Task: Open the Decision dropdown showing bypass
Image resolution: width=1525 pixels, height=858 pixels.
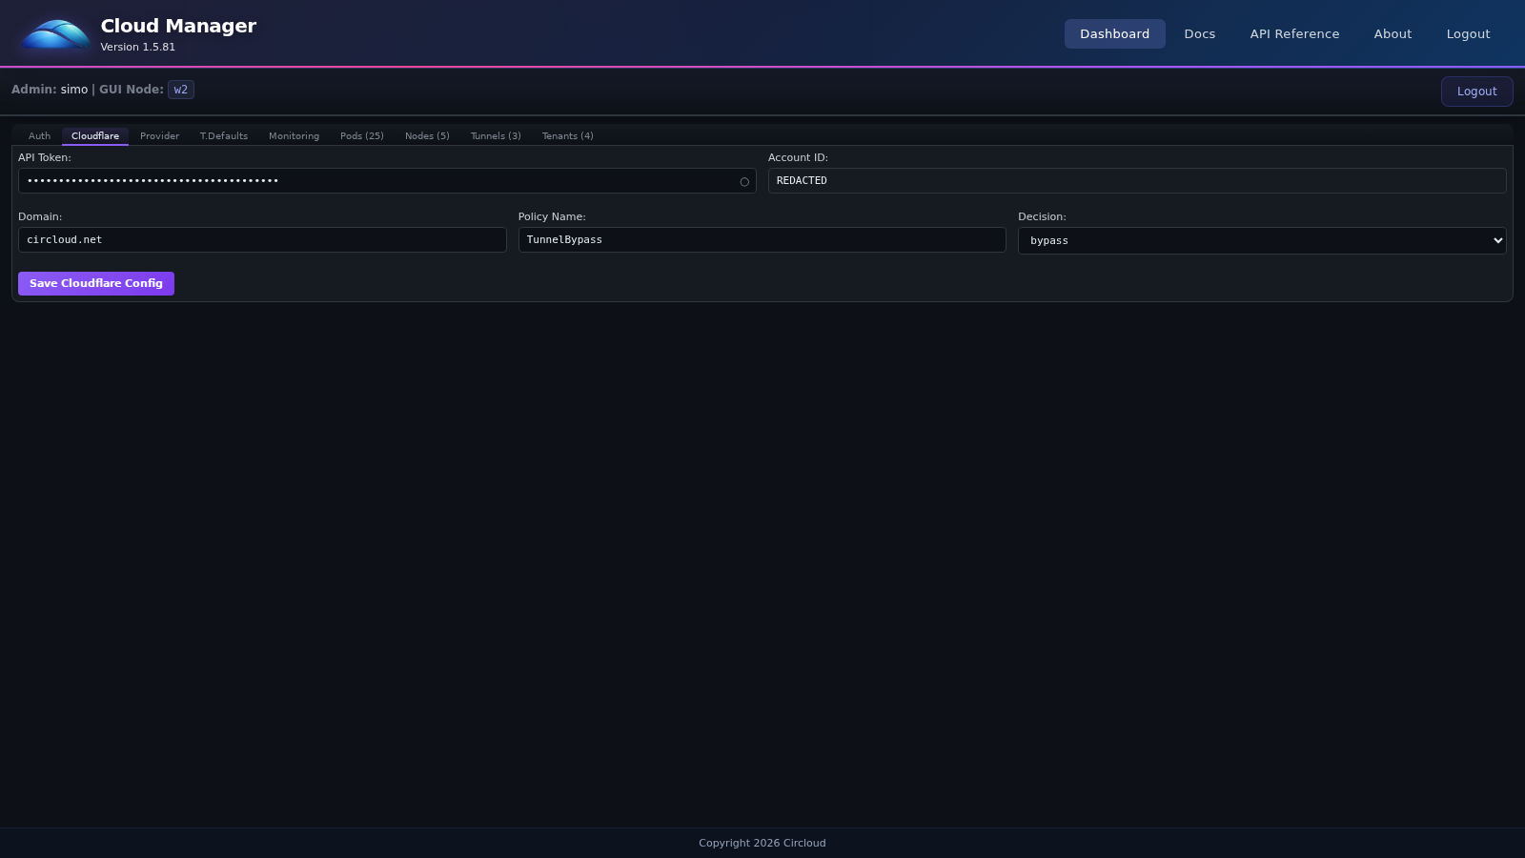Action: point(1261,240)
